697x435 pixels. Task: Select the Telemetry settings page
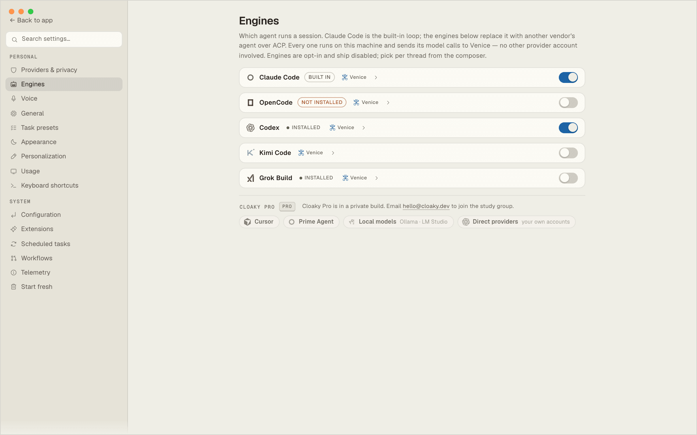64,273
